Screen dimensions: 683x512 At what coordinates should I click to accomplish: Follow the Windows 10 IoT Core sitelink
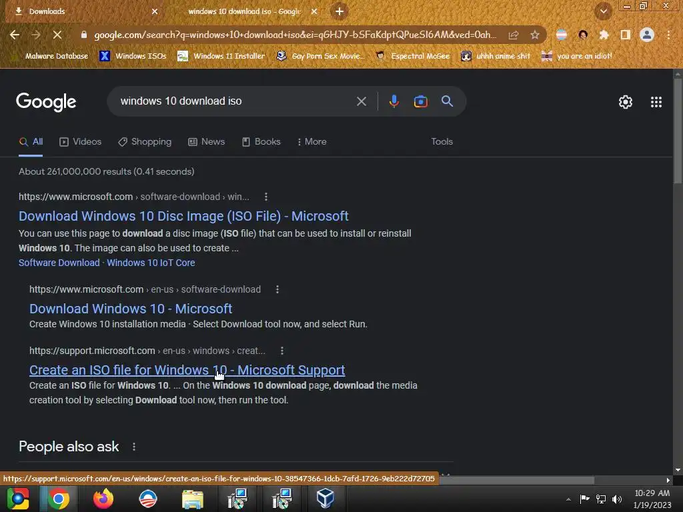151,263
